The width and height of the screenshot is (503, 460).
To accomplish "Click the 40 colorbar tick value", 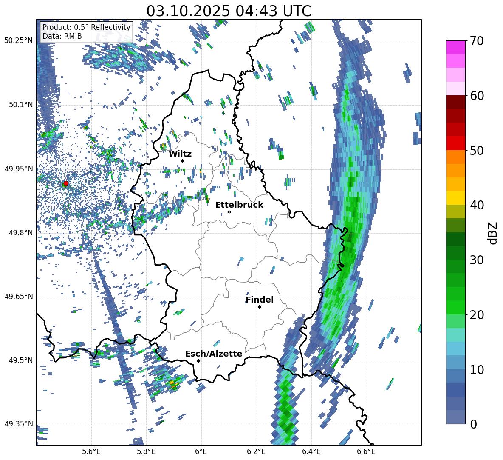I will pyautogui.click(x=477, y=205).
